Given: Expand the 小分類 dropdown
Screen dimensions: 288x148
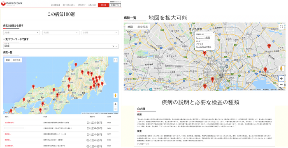Looking at the screenshot, I should (100, 32).
